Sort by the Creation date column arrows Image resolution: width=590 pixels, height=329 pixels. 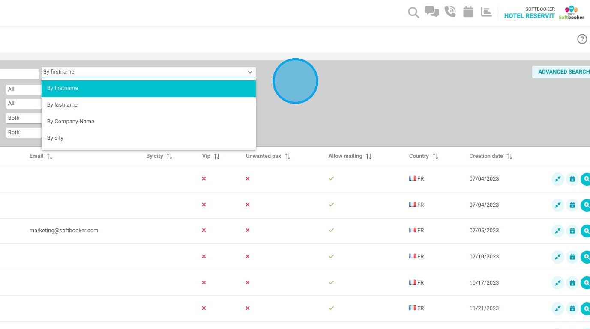click(x=509, y=157)
